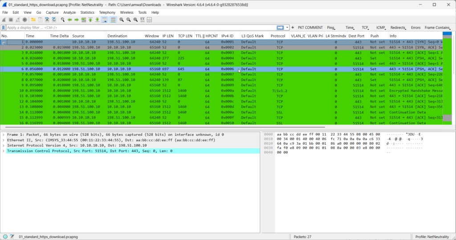Viewport: 456px width, 240px height.
Task: Click the Go to first packet icon
Action: [90, 20]
